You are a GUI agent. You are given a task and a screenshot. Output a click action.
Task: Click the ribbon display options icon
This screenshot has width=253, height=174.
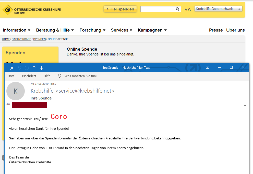click(x=208, y=68)
